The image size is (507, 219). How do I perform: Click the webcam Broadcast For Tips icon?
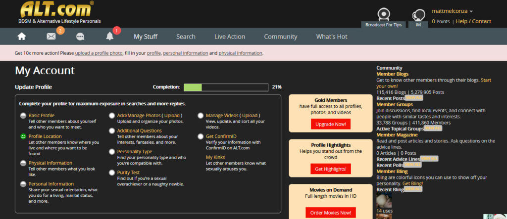pos(384,14)
